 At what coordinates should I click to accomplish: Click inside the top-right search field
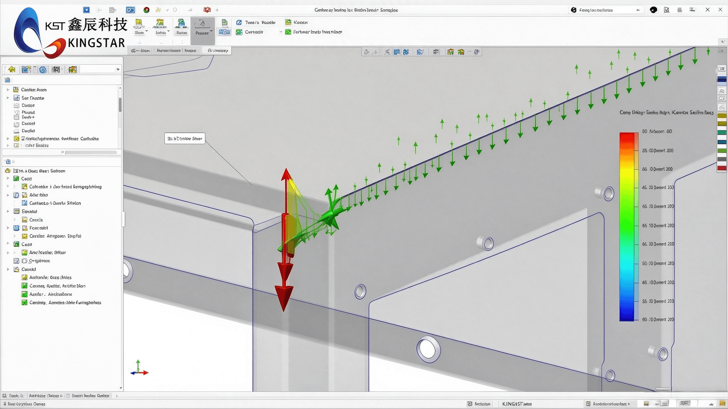606,10
